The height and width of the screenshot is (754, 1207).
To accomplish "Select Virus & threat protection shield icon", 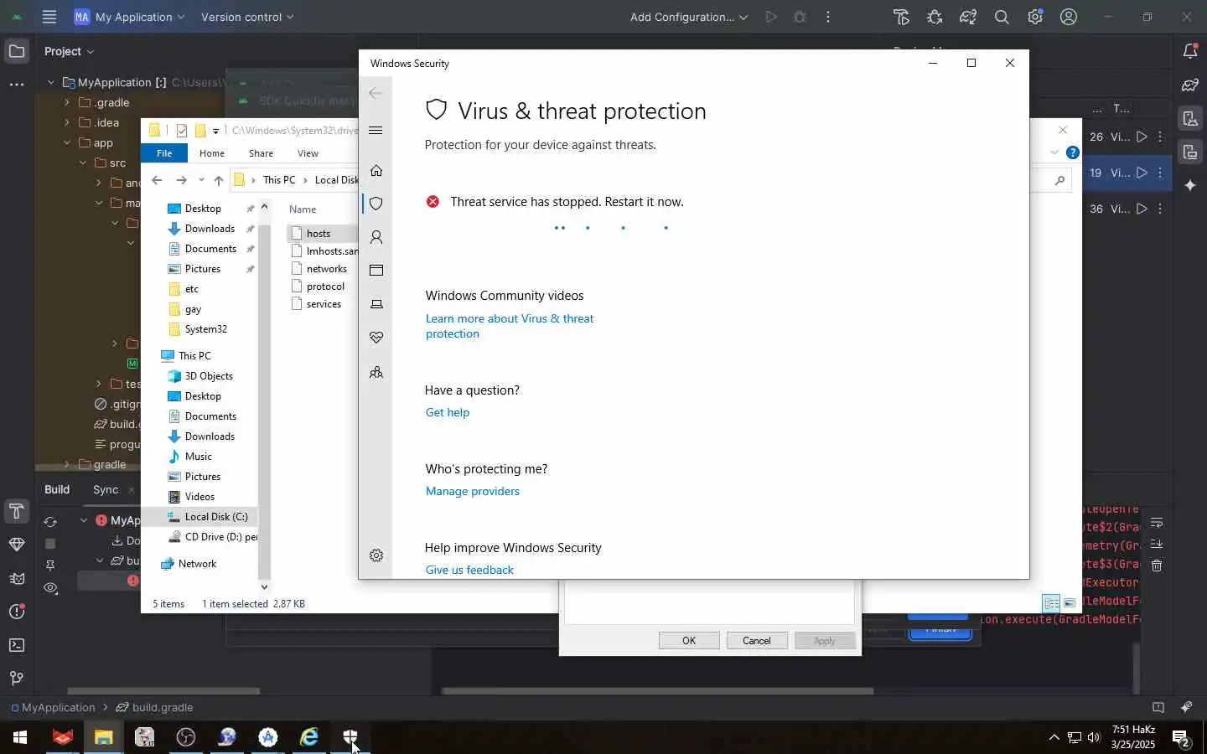I will 376,204.
